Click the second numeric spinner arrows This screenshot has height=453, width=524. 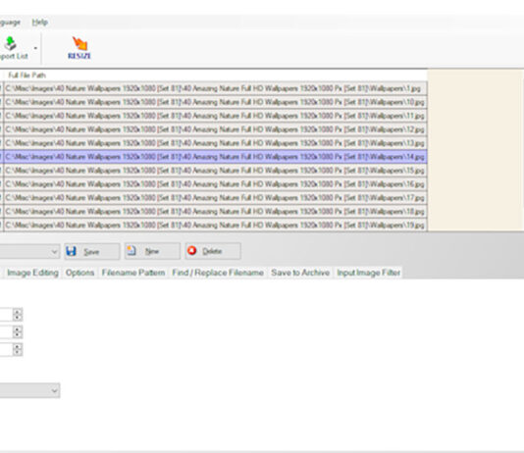click(18, 331)
